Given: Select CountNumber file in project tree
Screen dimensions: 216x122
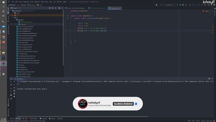Looking at the screenshot, I should tap(23, 54).
